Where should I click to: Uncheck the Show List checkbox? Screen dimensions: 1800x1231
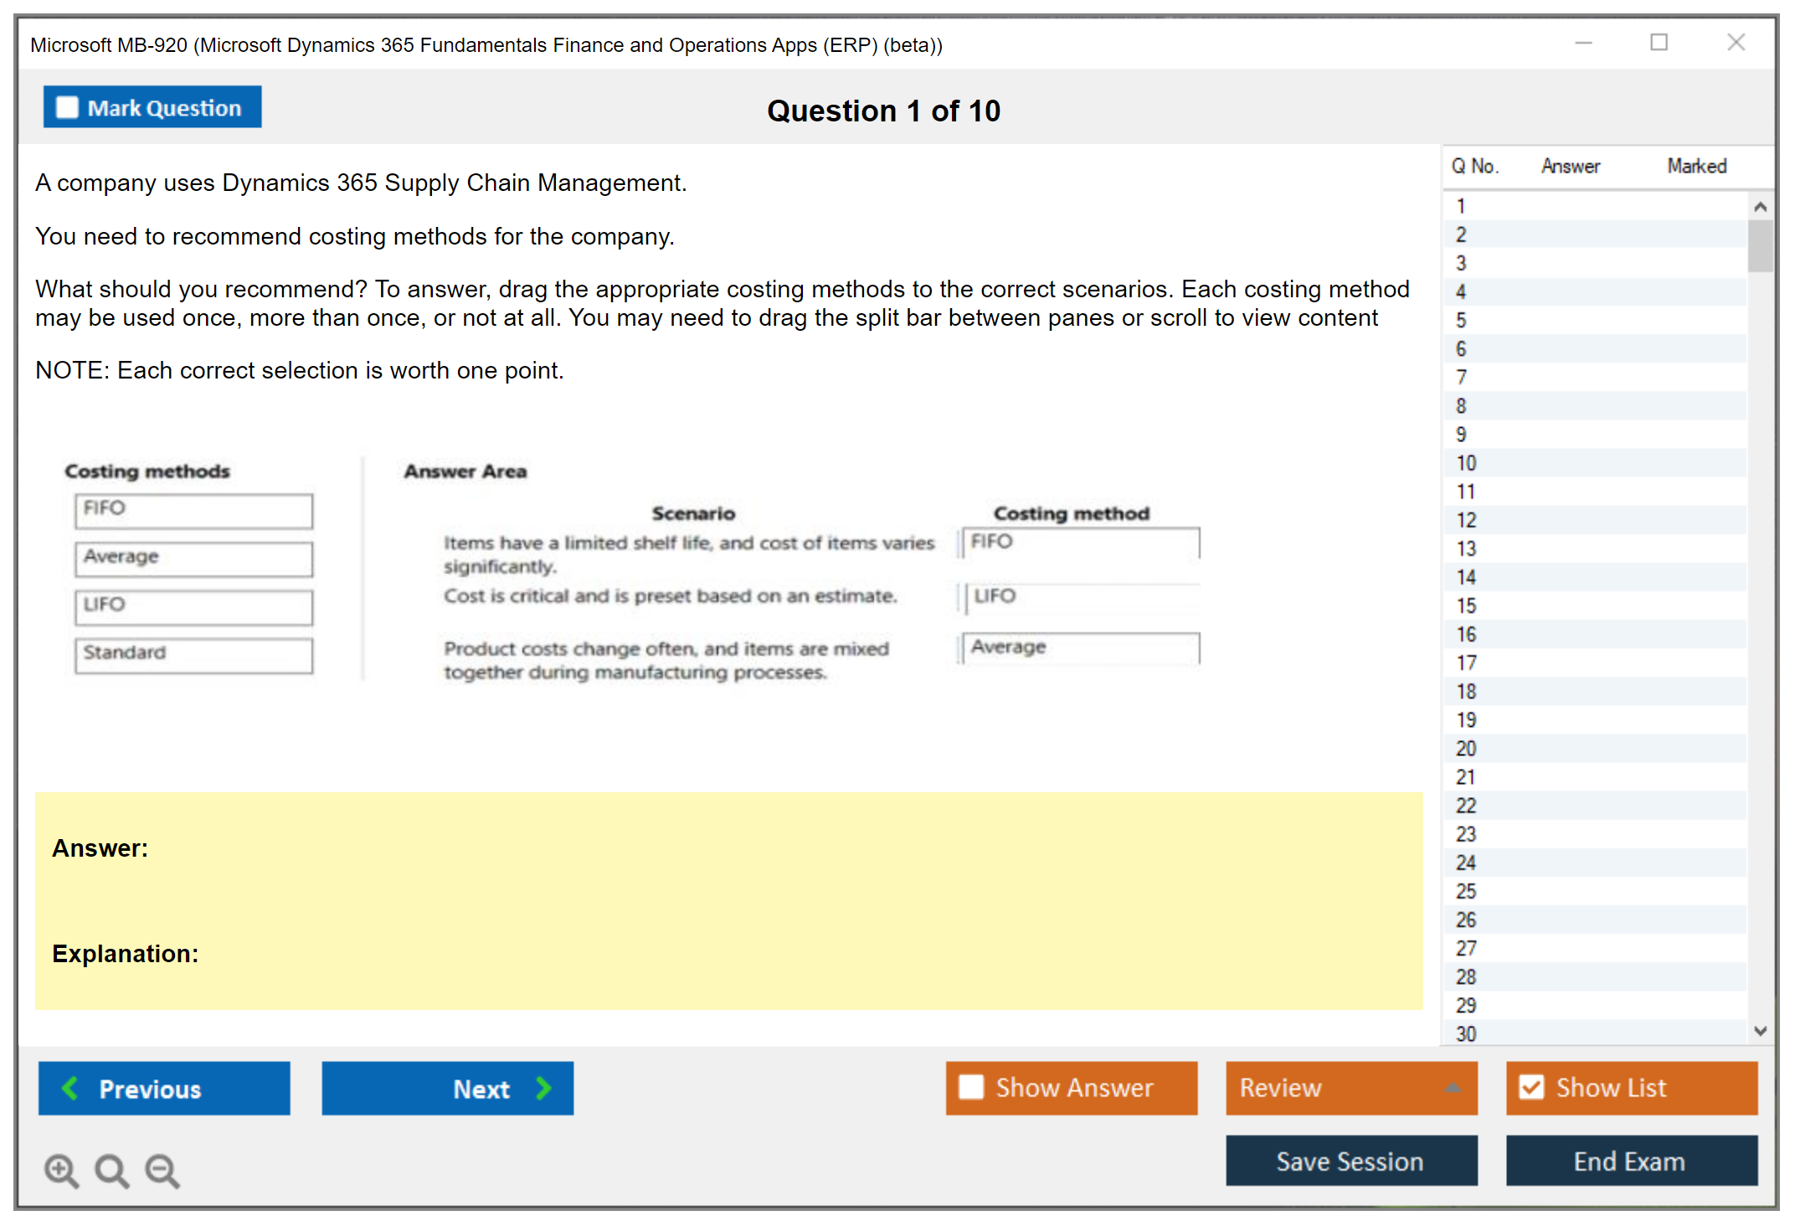tap(1531, 1087)
